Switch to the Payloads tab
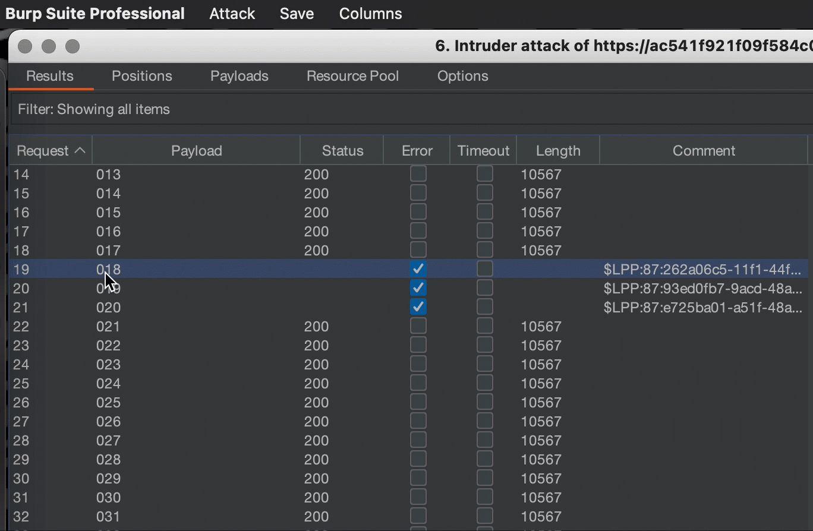 point(240,76)
